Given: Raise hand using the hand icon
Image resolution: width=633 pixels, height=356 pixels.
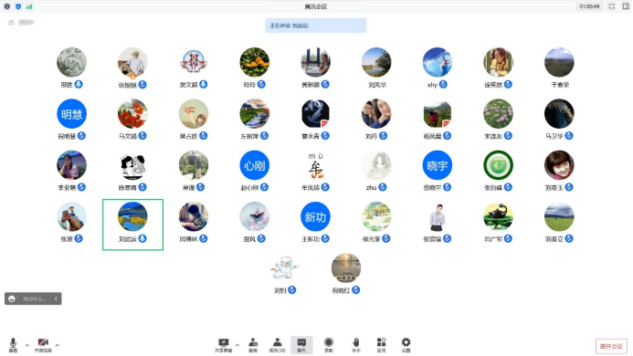Looking at the screenshot, I should click(x=355, y=345).
